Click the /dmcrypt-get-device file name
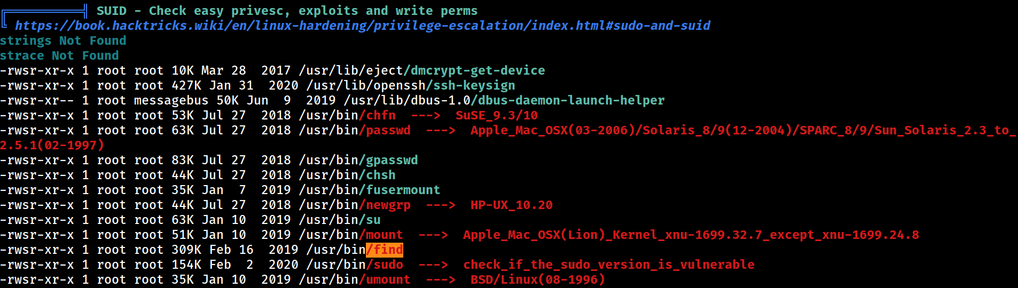 [475, 70]
